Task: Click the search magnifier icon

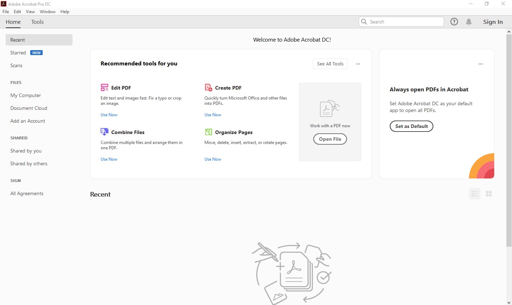Action: [364, 22]
